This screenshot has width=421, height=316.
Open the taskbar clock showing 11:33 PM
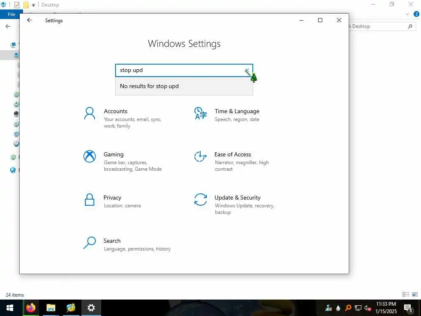point(386,308)
